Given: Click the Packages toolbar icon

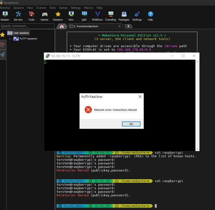Looking at the screenshot, I should click(124, 16).
